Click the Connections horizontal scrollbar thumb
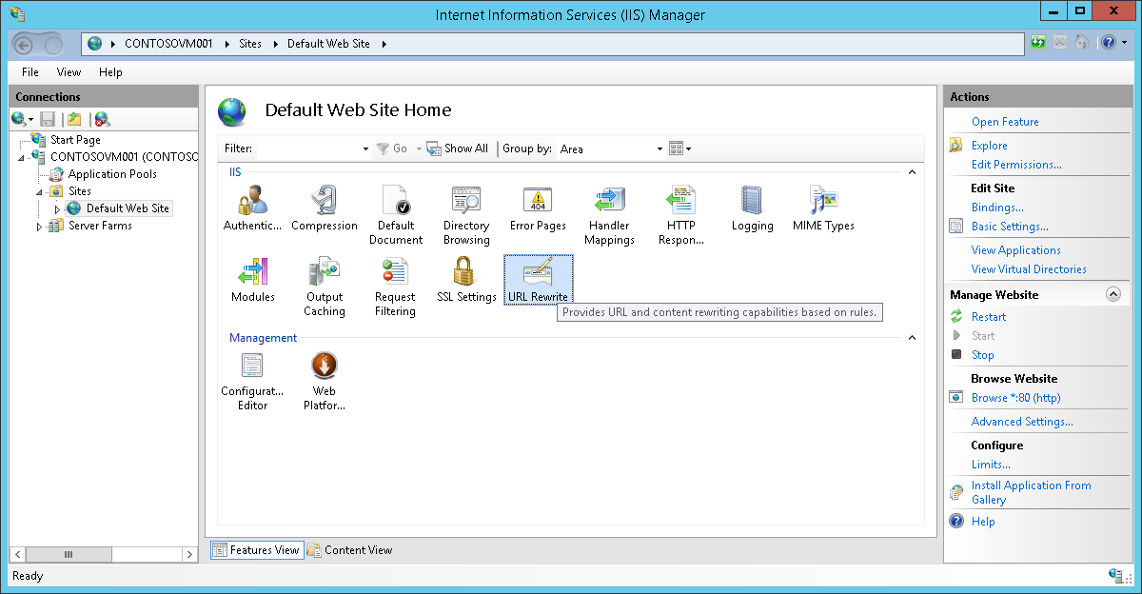The width and height of the screenshot is (1142, 594). click(x=67, y=554)
